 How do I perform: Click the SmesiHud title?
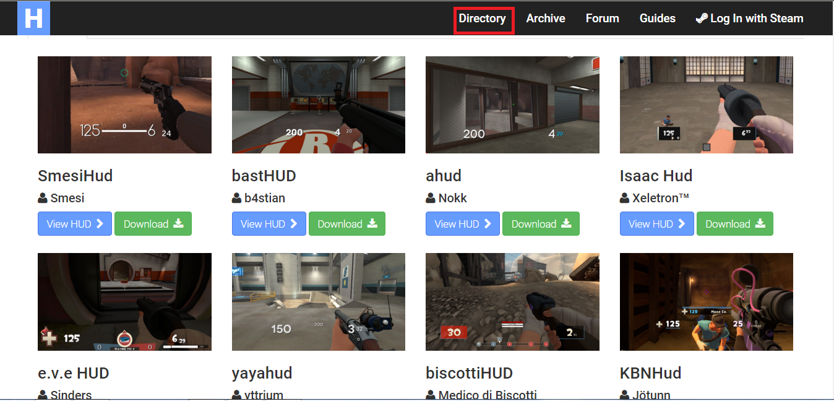click(x=75, y=176)
